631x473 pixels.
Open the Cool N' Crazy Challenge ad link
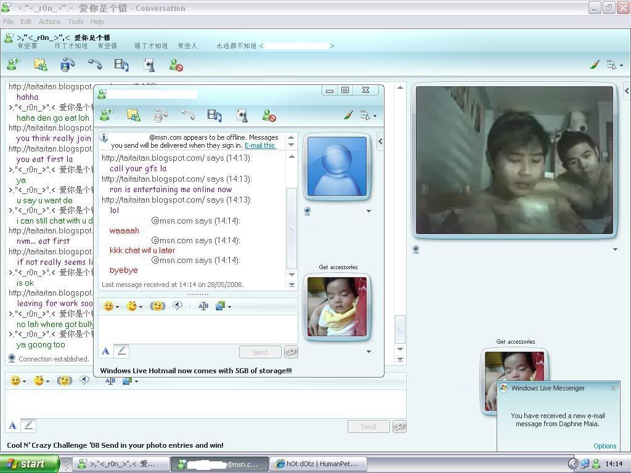pos(115,445)
